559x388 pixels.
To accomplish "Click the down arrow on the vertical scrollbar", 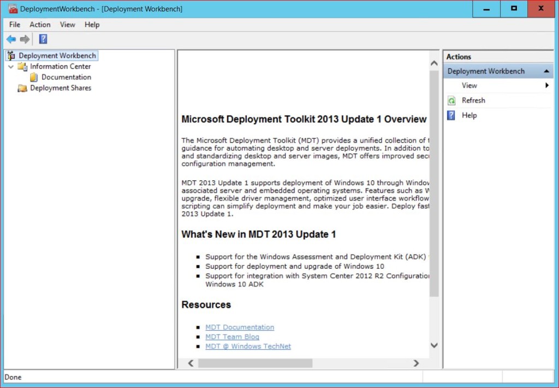I will click(x=434, y=345).
